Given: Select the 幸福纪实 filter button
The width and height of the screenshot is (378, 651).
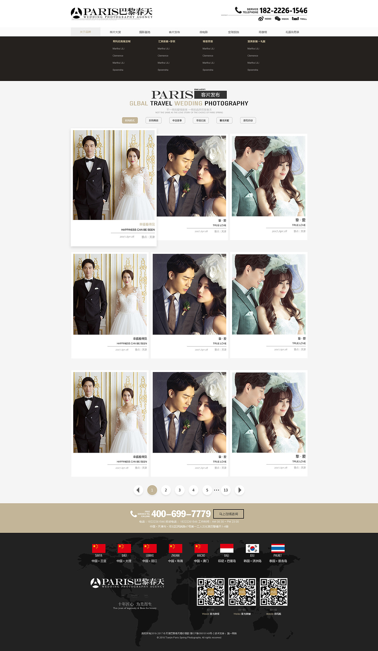Looking at the screenshot, I should click(x=201, y=120).
